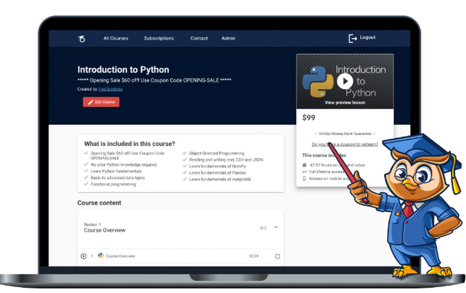Click 'Functional programming' list item
Image resolution: width=466 pixels, height=293 pixels.
[113, 184]
